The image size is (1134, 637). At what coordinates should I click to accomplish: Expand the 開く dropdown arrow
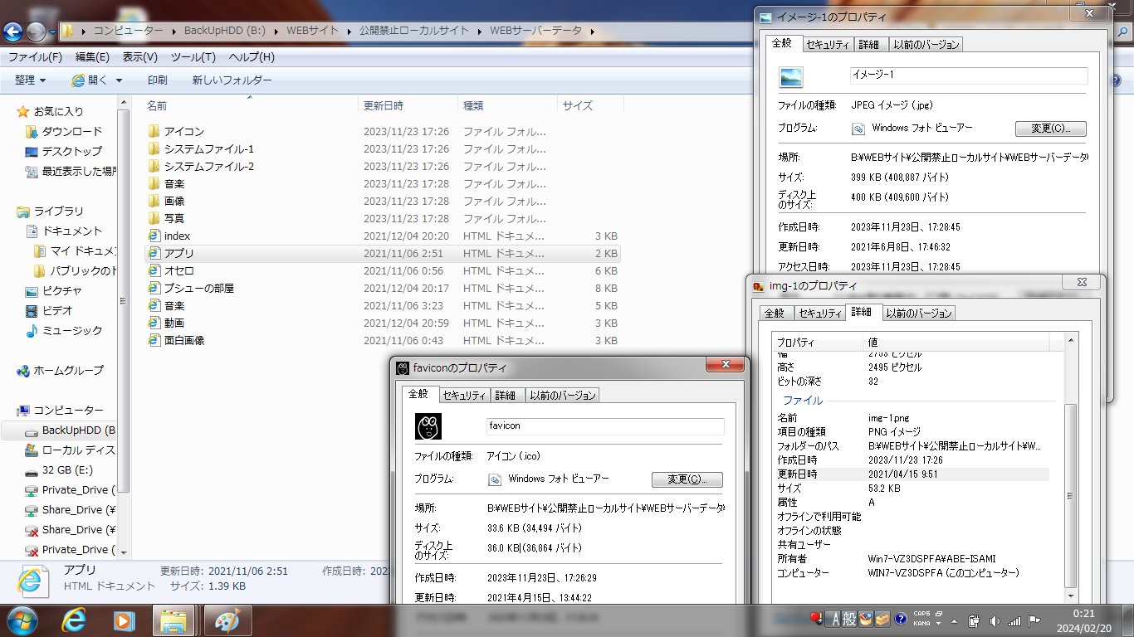tap(119, 80)
